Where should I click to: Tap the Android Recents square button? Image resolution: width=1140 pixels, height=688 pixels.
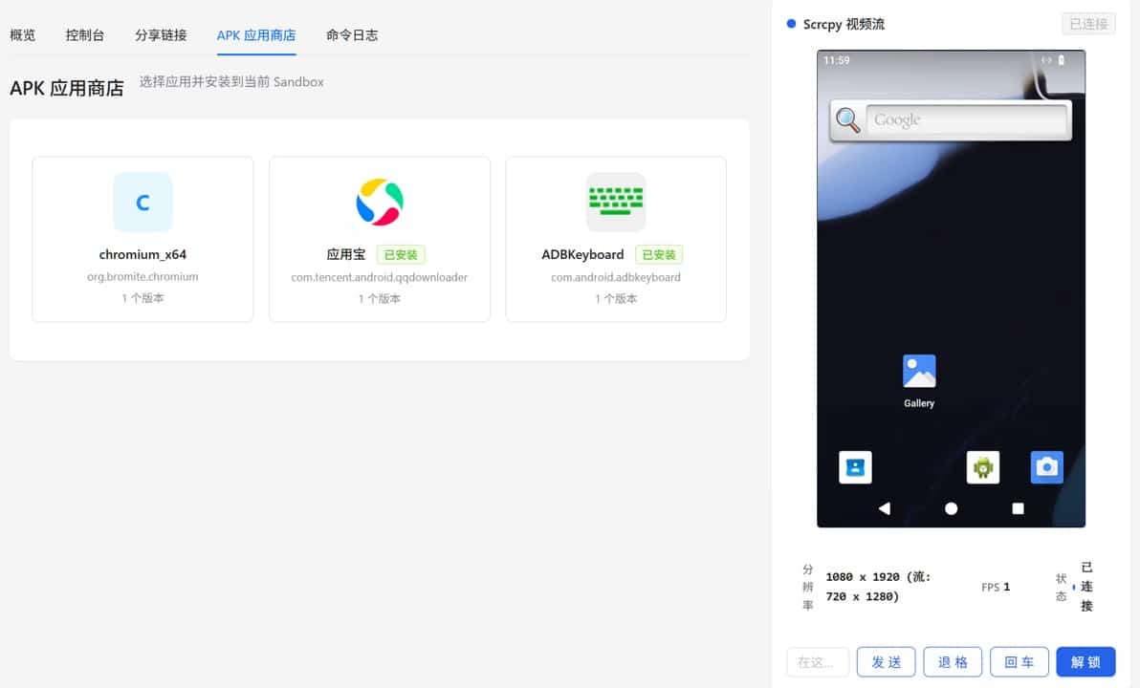pyautogui.click(x=1018, y=509)
